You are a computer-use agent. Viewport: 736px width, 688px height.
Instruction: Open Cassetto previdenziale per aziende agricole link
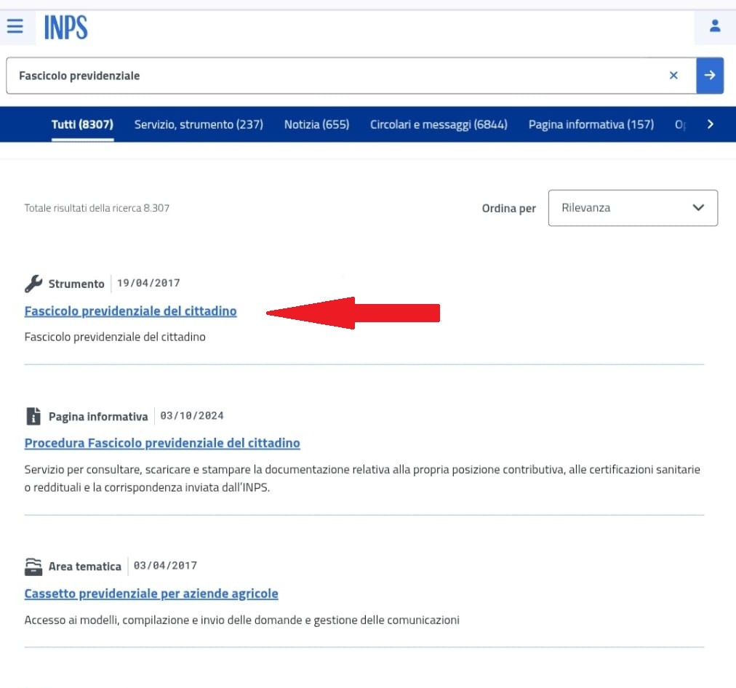(x=151, y=593)
